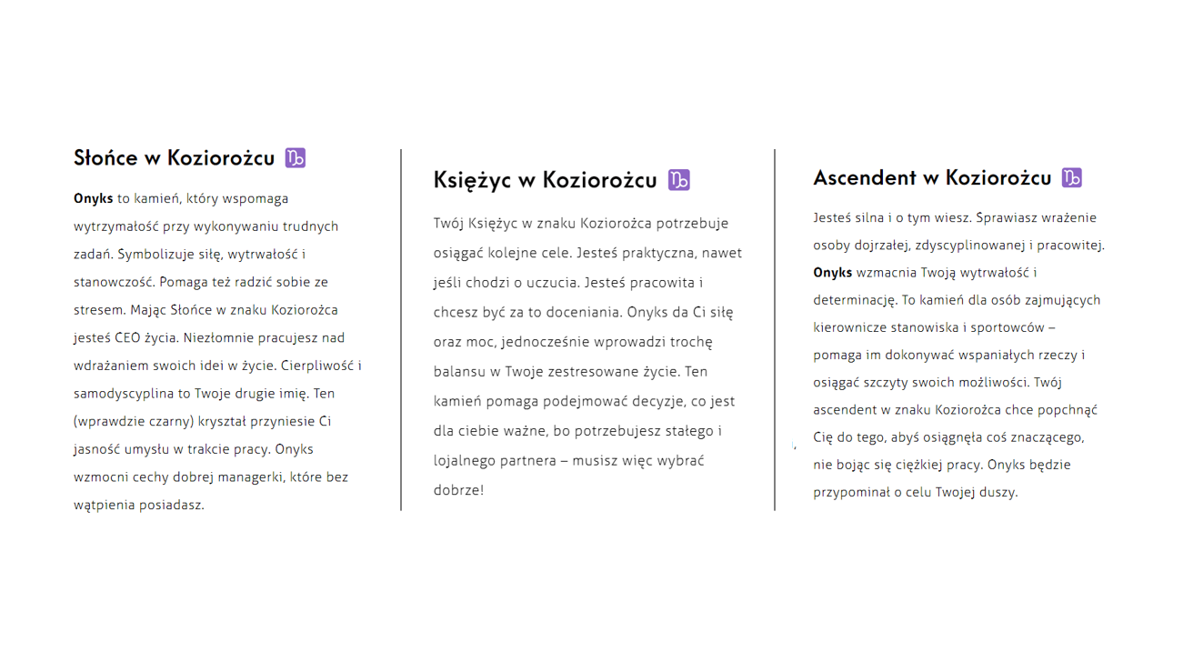Click the divider line between Księżyc and Ascendent
1183x662 pixels.
(775, 329)
